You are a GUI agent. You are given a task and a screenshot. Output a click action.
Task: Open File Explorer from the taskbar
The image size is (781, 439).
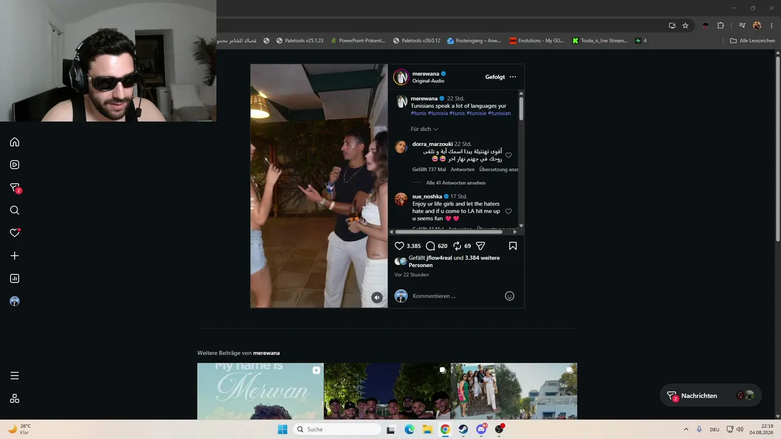(427, 429)
